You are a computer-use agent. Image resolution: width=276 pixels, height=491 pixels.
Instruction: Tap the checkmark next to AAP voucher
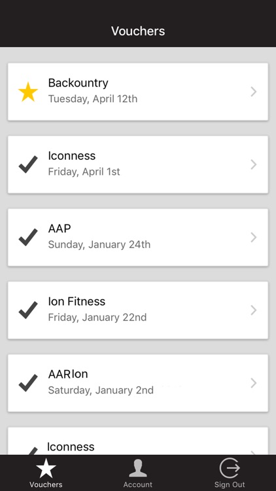point(28,238)
